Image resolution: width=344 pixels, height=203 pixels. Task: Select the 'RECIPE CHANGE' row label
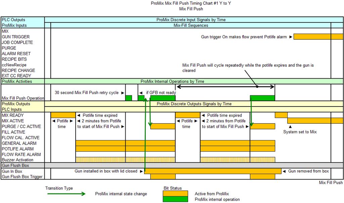[18, 71]
